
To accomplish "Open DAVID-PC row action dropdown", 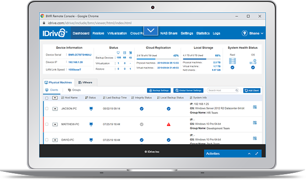I will [55, 140].
